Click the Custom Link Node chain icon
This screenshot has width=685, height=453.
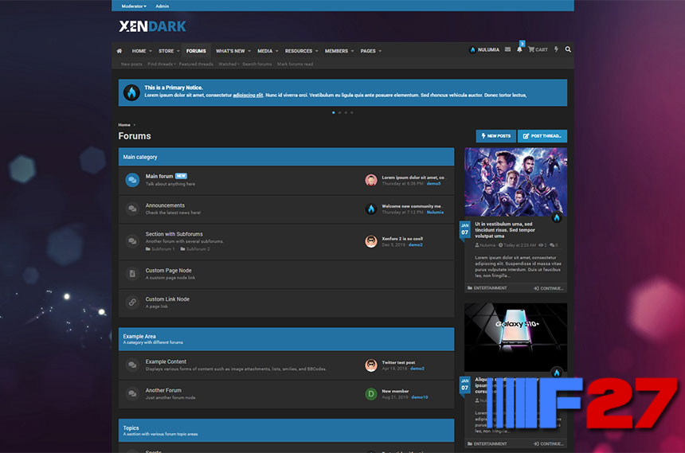coord(132,303)
